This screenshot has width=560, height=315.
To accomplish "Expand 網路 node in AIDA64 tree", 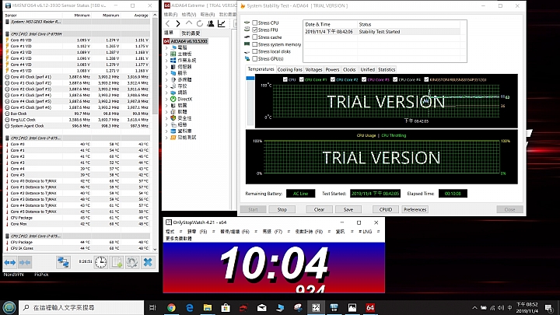I will [166, 93].
